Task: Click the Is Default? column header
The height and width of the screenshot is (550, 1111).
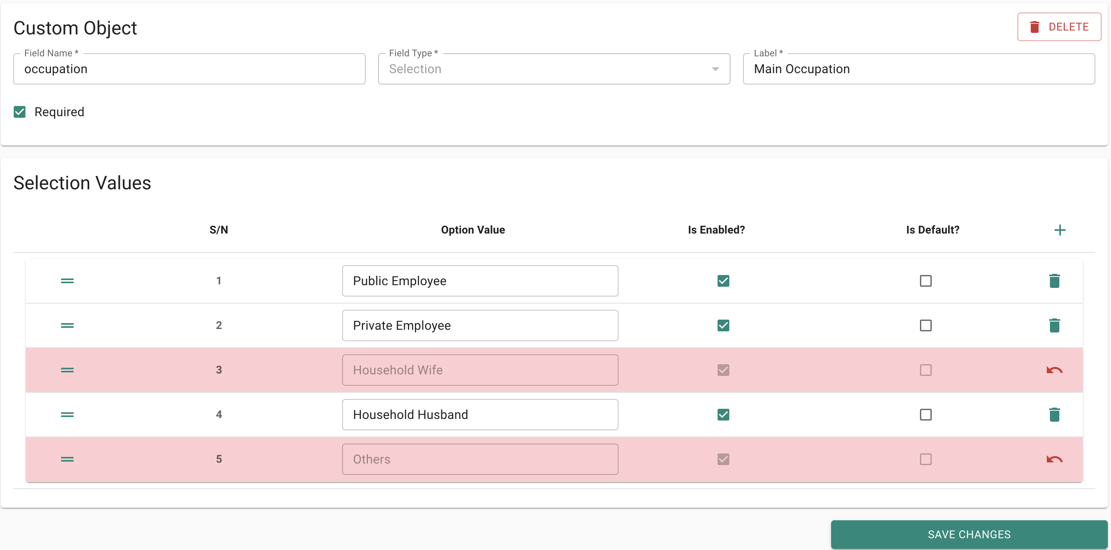Action: 932,230
